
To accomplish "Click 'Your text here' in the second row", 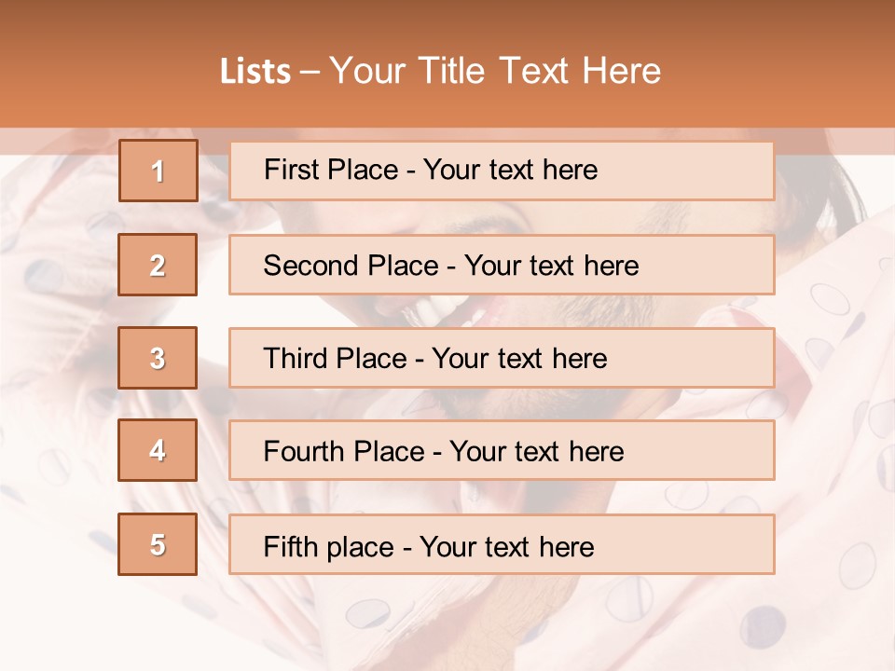I will pos(551,266).
